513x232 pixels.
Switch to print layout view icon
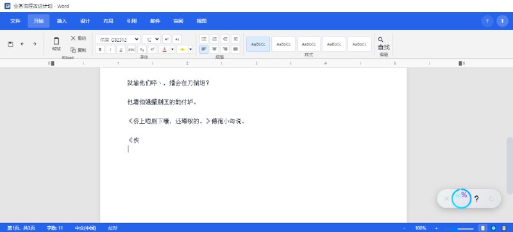coord(483,228)
